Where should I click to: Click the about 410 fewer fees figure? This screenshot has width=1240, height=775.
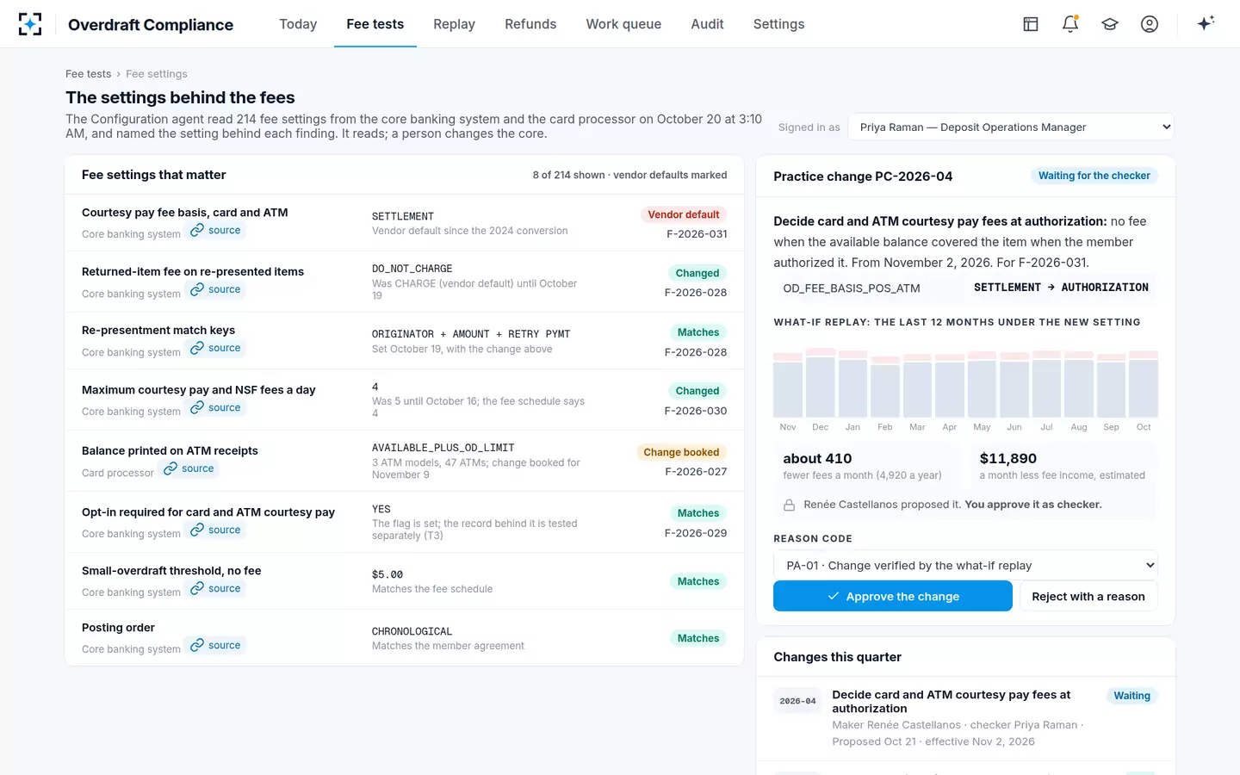(x=817, y=459)
